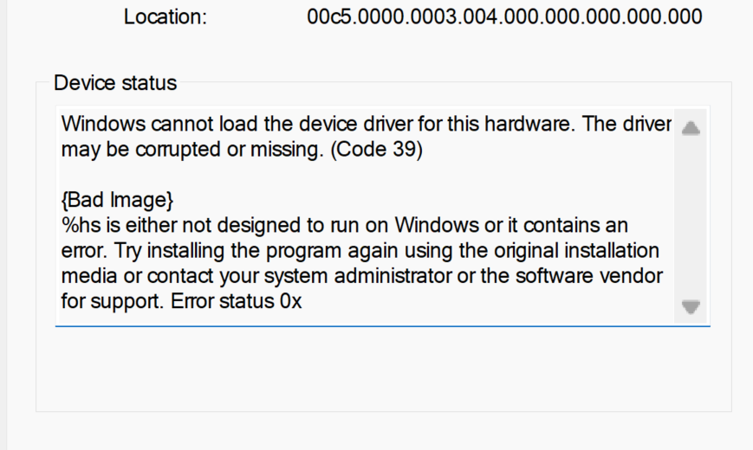
Task: Place cursor after Error status 0x
Action: 303,302
